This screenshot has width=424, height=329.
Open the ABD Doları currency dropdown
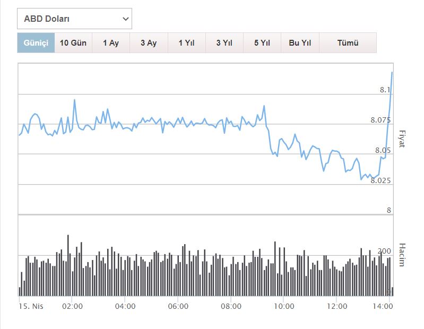(74, 19)
